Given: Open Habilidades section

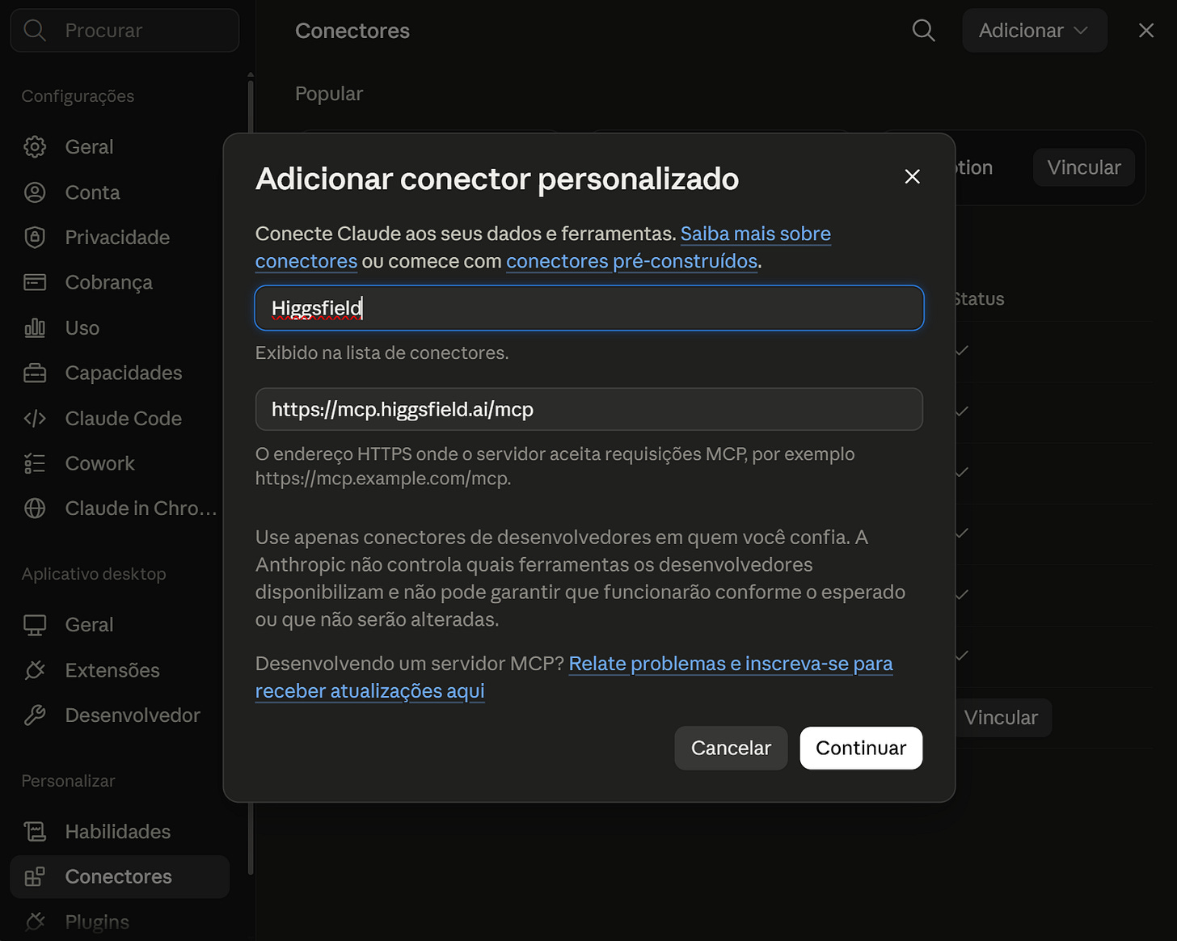Looking at the screenshot, I should click(x=120, y=831).
